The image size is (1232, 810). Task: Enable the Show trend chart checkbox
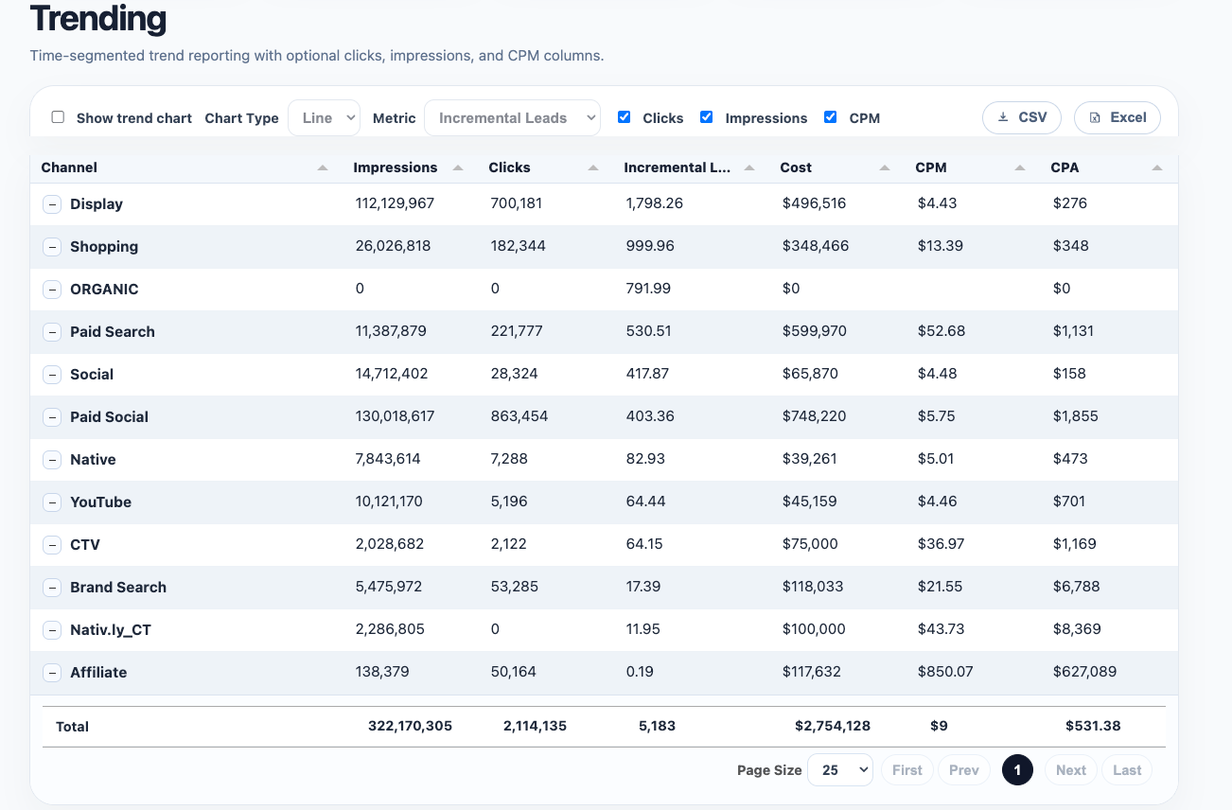(x=58, y=117)
